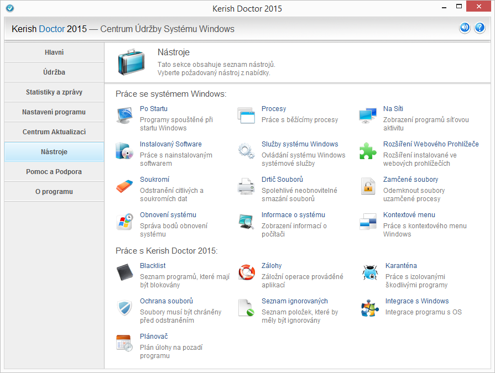Launch Instalovaný Software link
The height and width of the screenshot is (373, 495).
[171, 144]
